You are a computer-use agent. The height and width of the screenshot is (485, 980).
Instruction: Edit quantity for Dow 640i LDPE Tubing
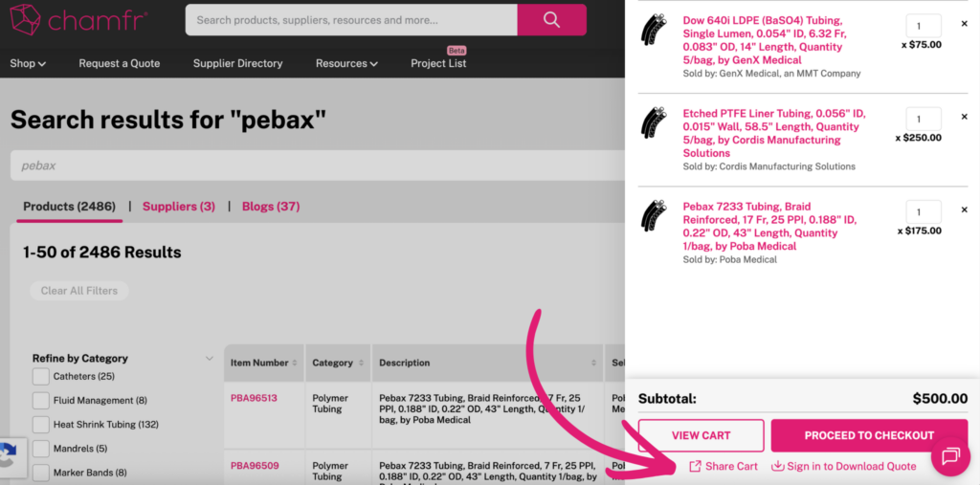(x=924, y=26)
